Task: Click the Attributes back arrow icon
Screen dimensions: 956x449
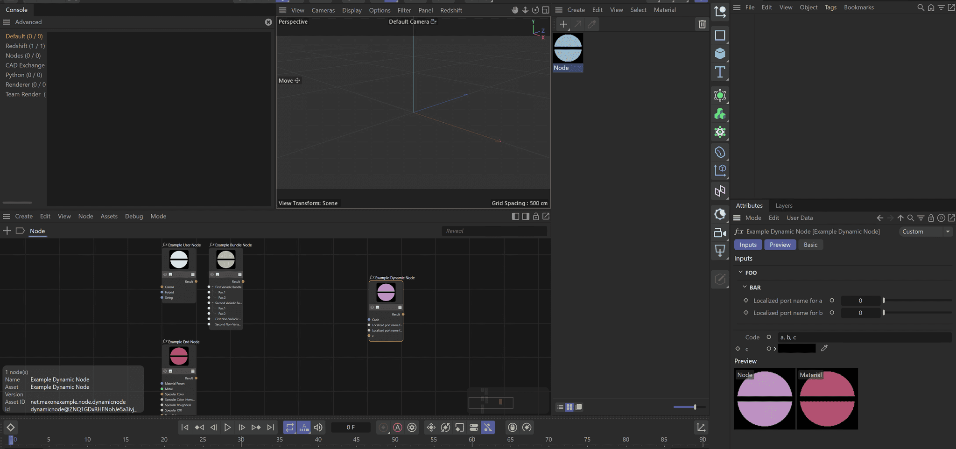Action: coord(880,218)
